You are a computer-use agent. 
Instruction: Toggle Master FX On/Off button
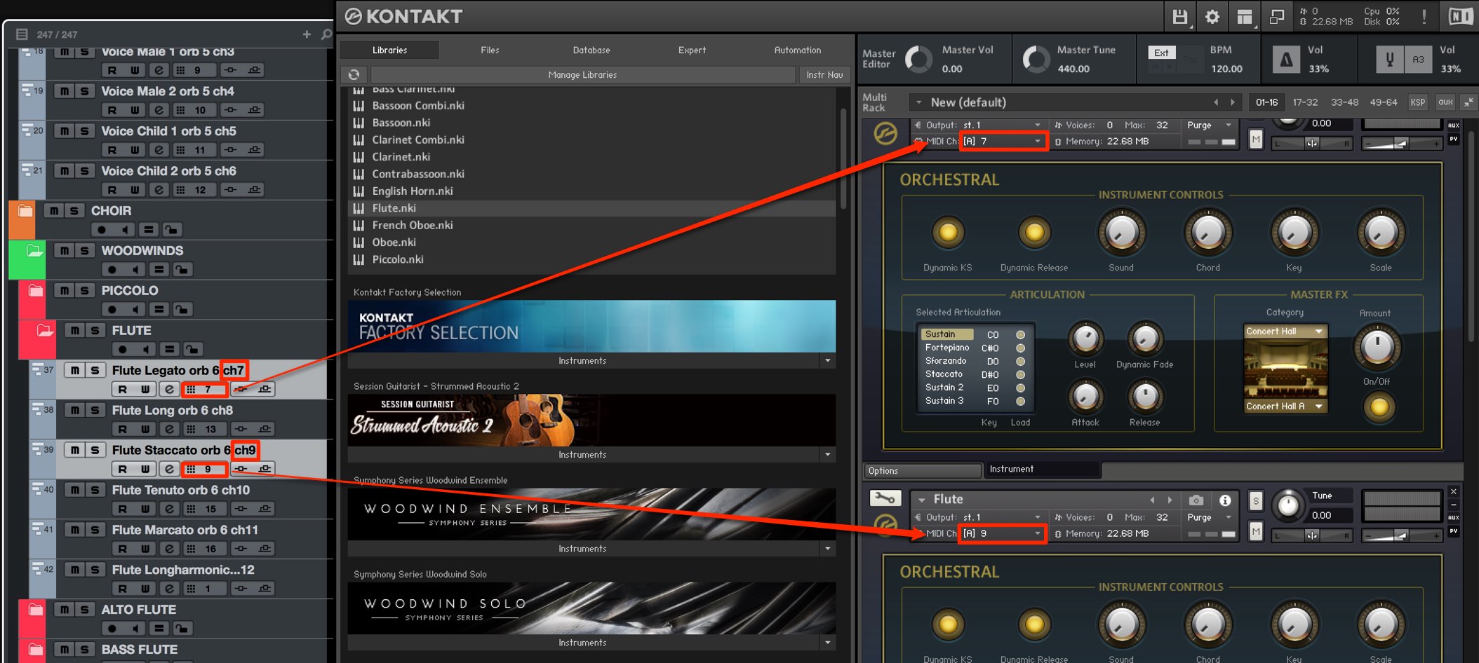coord(1378,406)
